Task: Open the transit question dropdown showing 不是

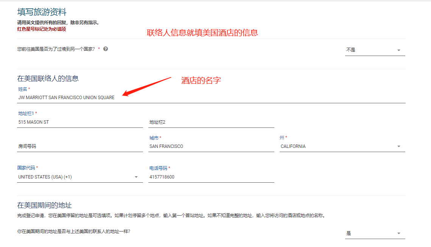Action: point(375,50)
